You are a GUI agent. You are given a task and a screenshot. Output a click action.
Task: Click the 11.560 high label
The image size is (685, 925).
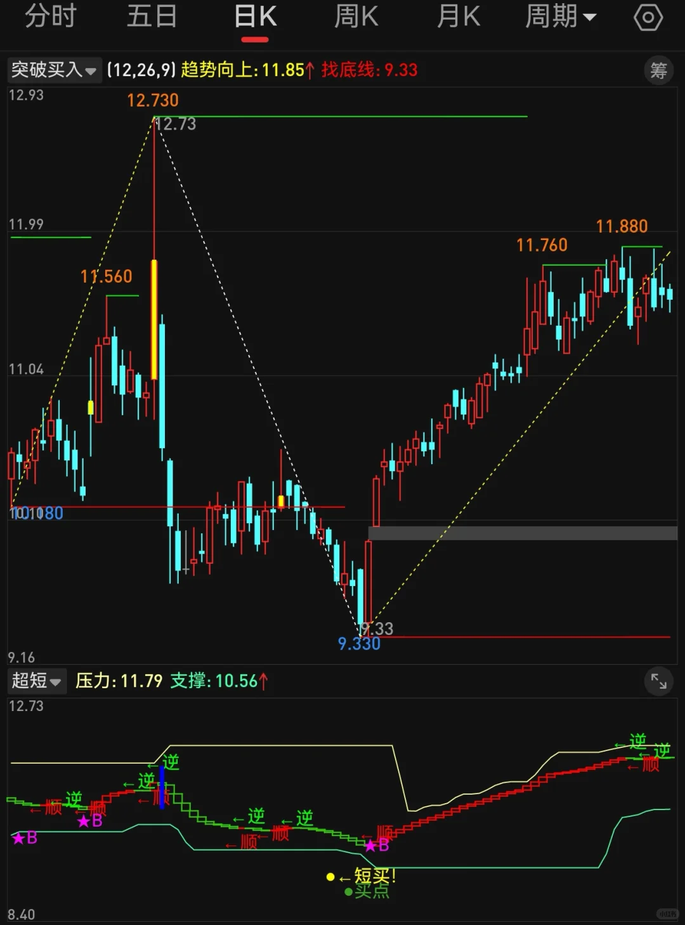pyautogui.click(x=107, y=276)
